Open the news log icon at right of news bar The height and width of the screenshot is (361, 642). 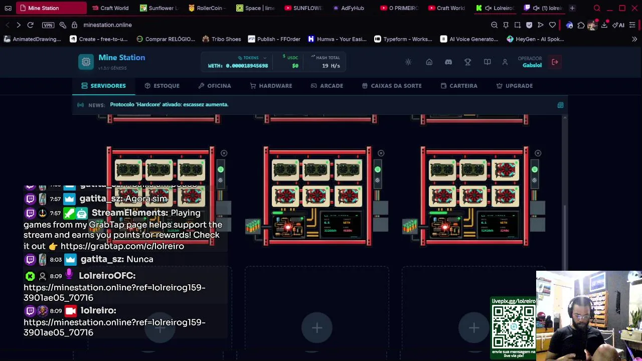coord(560,105)
